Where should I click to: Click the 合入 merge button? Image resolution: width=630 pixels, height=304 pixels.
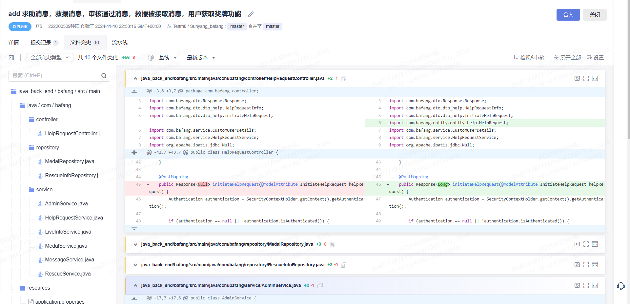click(x=568, y=15)
